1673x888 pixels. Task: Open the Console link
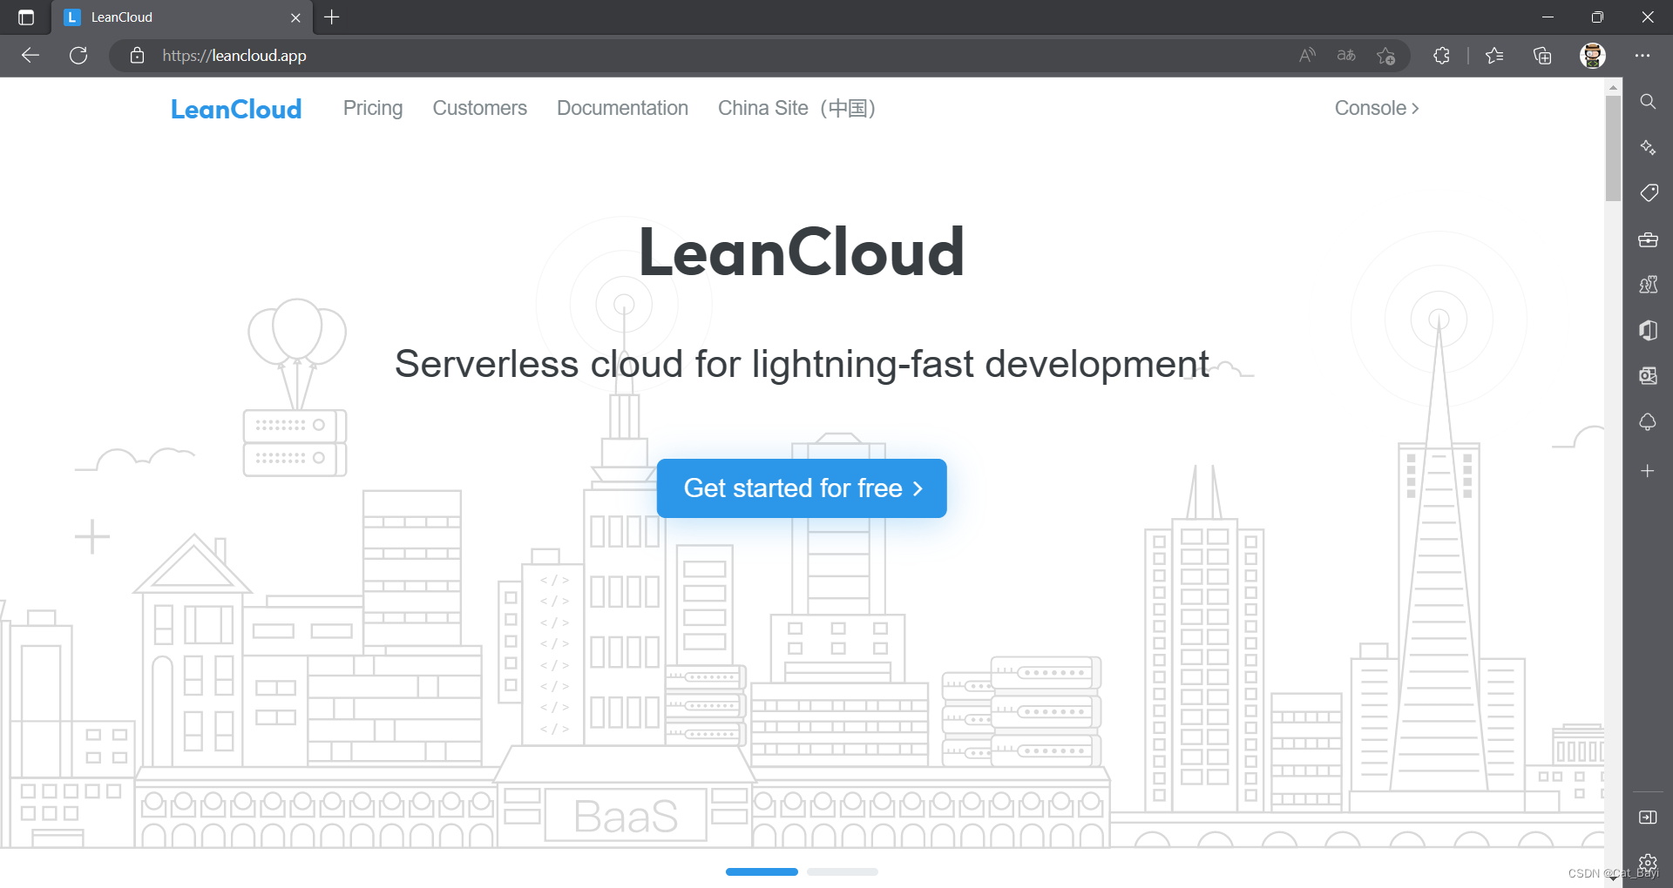[x=1377, y=108]
